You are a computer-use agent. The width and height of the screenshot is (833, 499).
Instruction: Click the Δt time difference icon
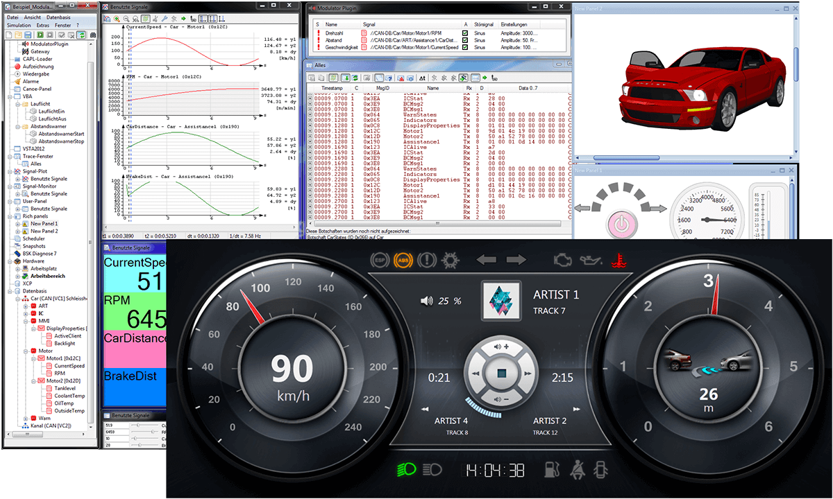pos(423,78)
